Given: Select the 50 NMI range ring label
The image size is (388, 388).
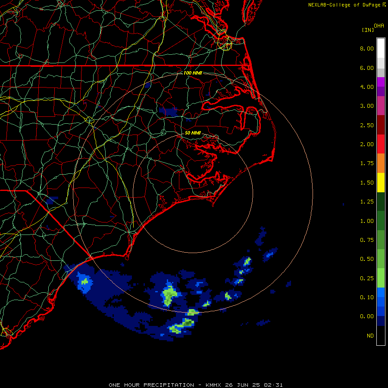Looking at the screenshot, I should [193, 133].
